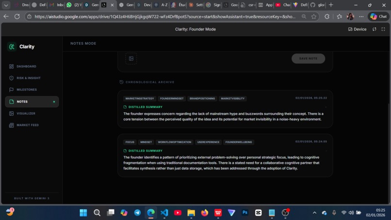
Task: Open the Windows Start menu
Action: 83,213
